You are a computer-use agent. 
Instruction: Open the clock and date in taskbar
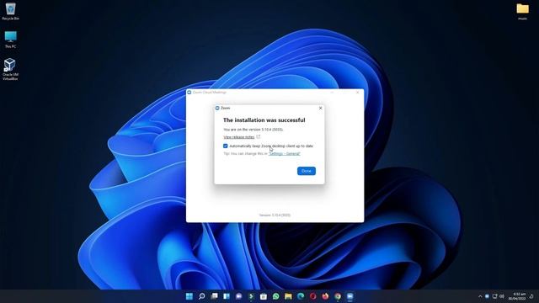(517, 296)
